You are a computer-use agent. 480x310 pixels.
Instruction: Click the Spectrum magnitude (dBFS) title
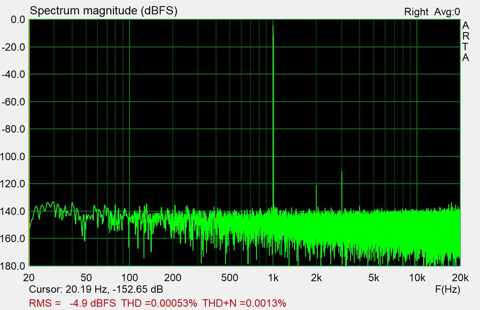[x=104, y=11]
